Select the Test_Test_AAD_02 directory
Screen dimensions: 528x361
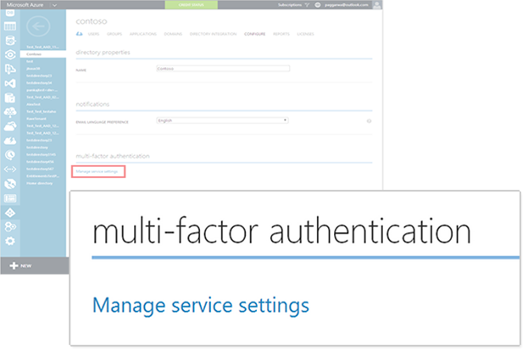coord(42,97)
